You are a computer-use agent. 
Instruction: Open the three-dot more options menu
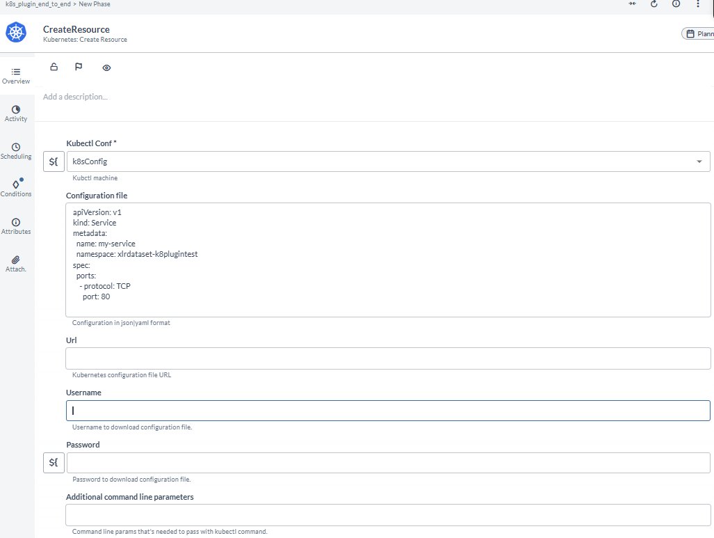pyautogui.click(x=697, y=3)
